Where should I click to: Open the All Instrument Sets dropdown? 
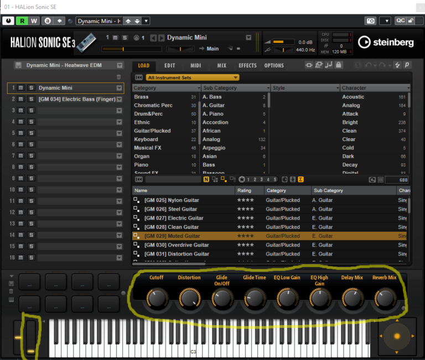[x=193, y=77]
